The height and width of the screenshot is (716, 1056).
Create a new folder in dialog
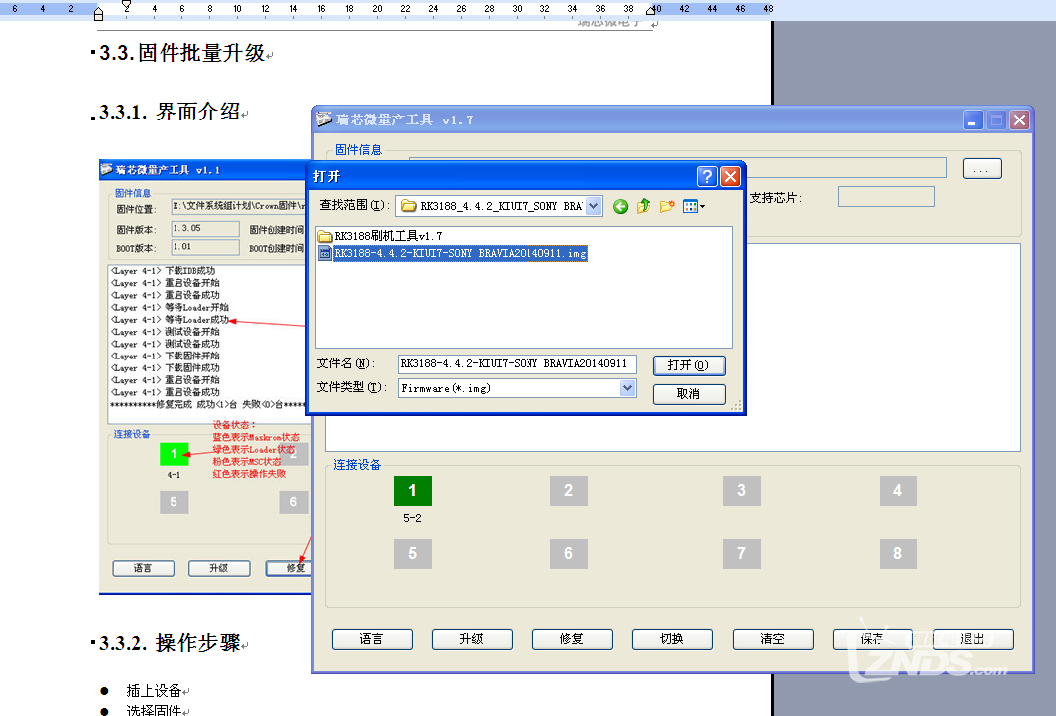tap(667, 206)
